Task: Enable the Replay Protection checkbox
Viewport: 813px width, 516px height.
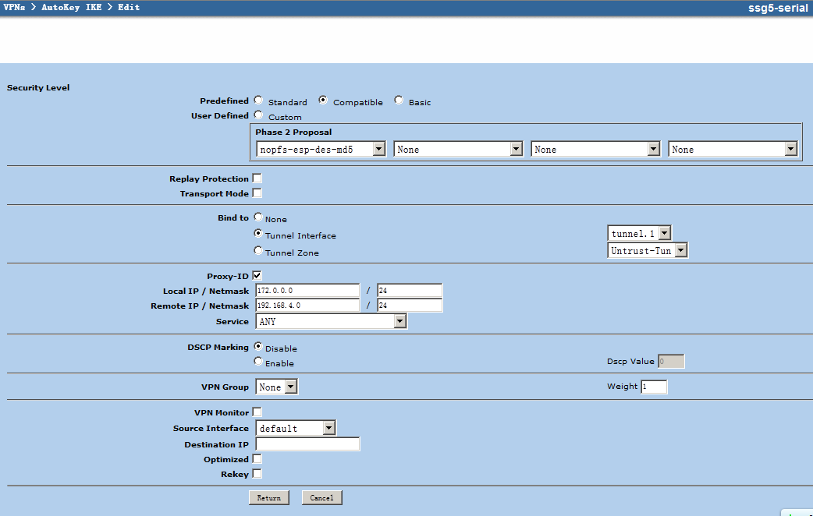Action: (257, 178)
